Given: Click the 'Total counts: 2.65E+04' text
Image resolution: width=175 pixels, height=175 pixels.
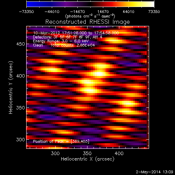Looking at the screenshot, I should click(73, 45).
